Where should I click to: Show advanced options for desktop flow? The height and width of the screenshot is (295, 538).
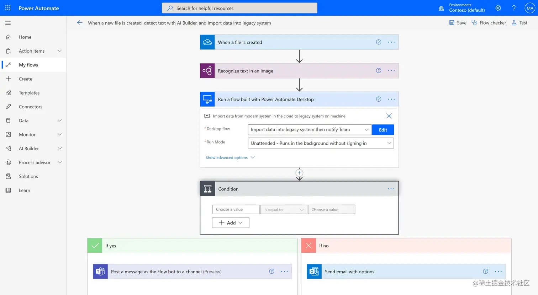[x=230, y=157]
